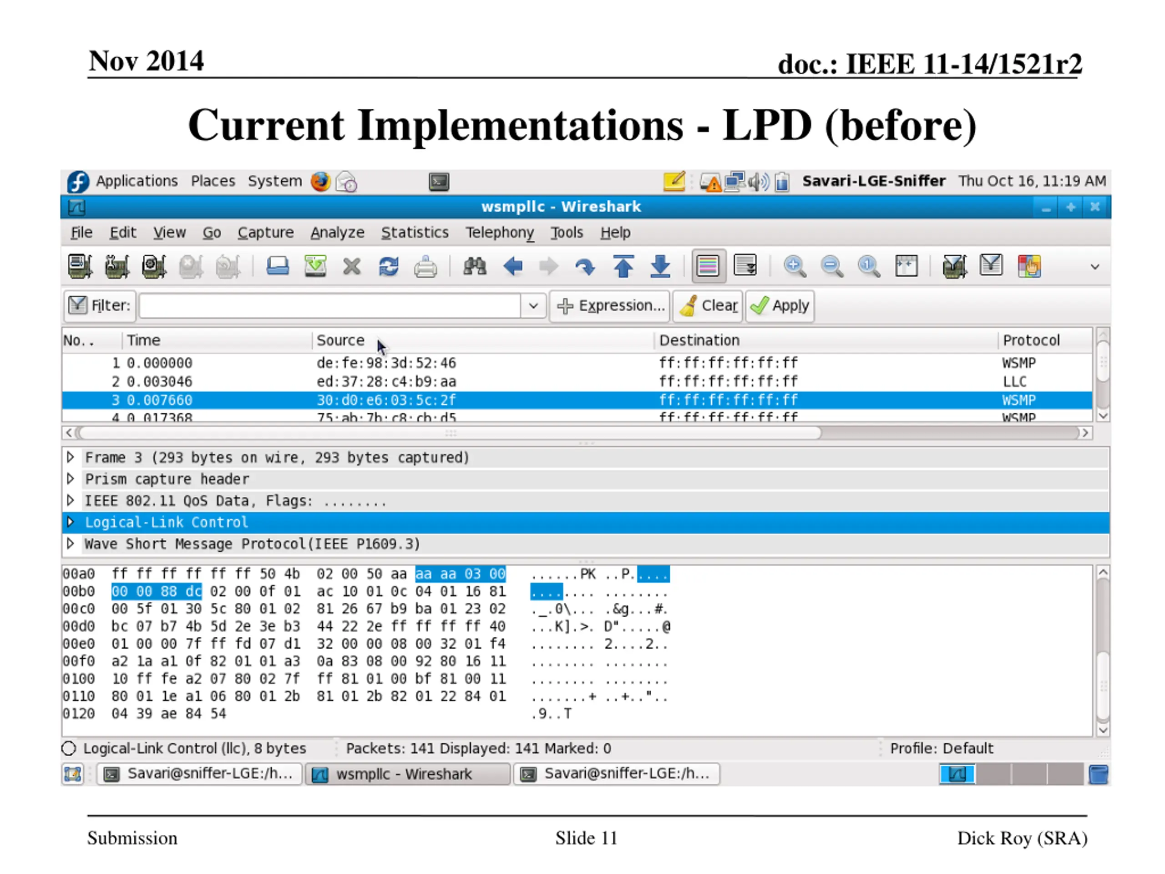The width and height of the screenshot is (1165, 874).
Task: Expand the Prism capture header node
Action: click(x=71, y=478)
